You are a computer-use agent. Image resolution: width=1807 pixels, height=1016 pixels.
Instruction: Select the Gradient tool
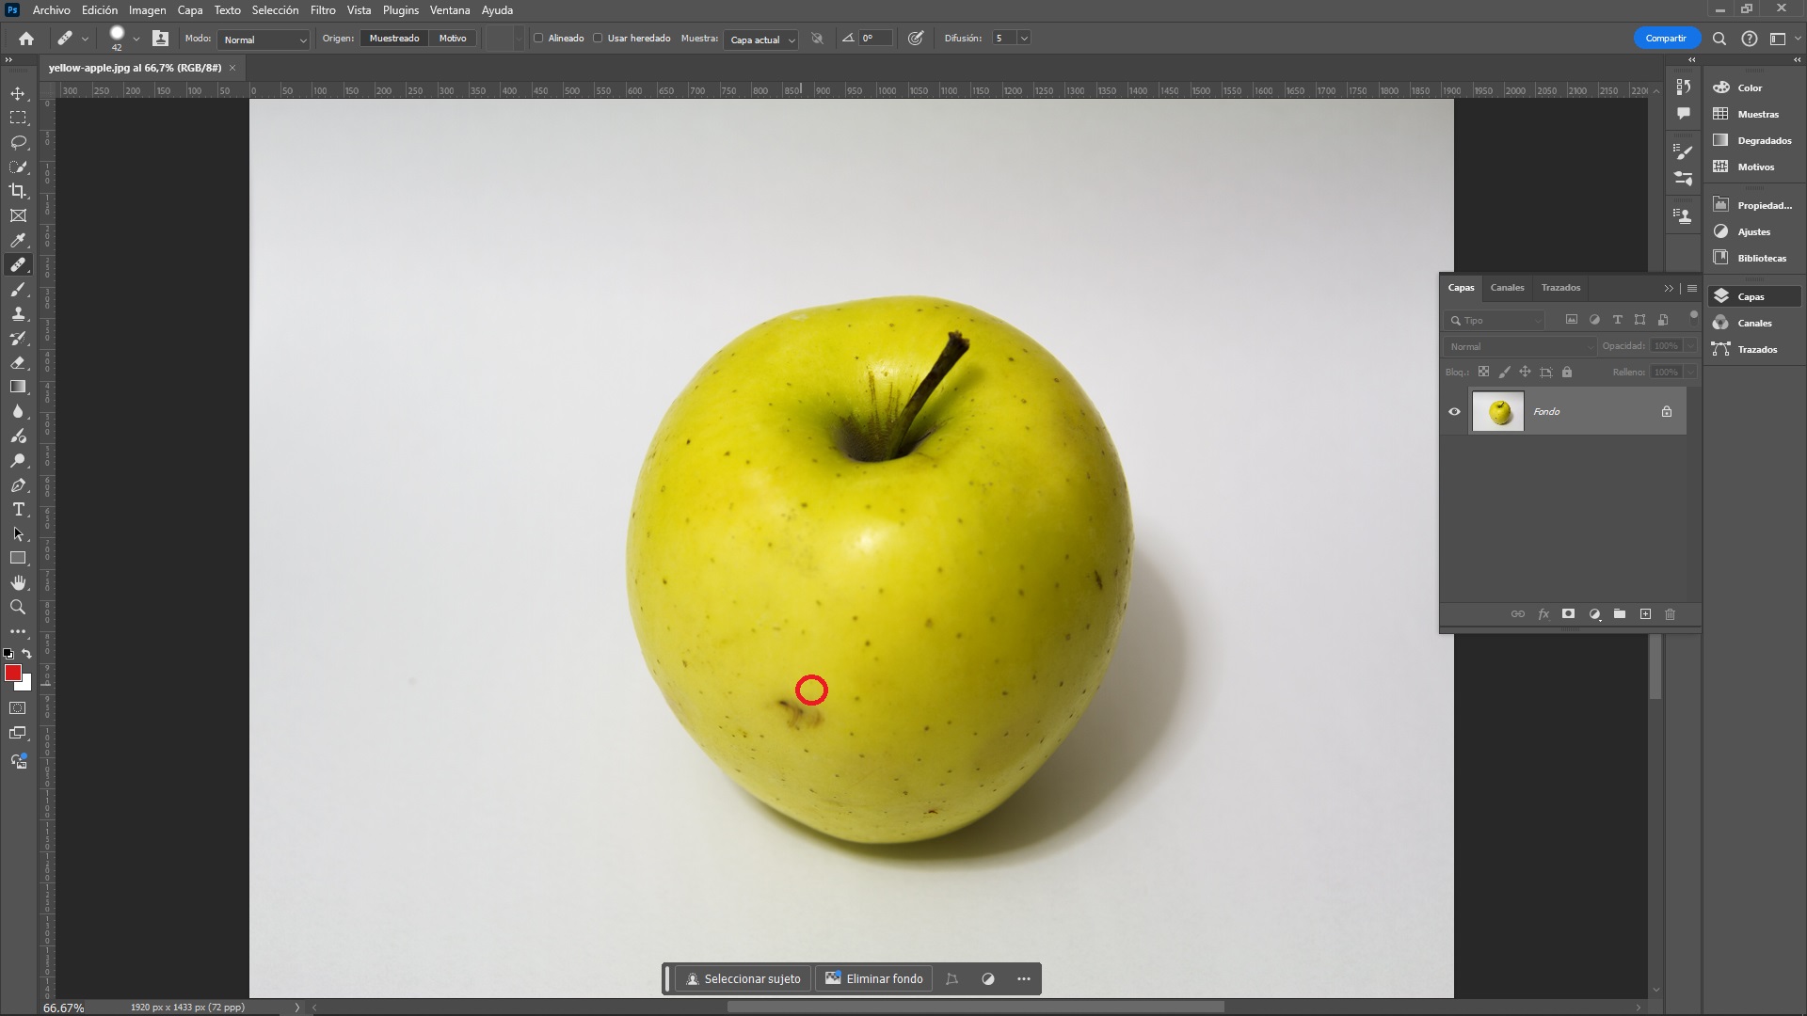[x=18, y=387]
